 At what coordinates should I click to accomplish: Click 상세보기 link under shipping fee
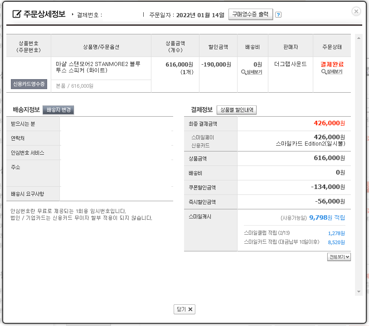pyautogui.click(x=254, y=72)
